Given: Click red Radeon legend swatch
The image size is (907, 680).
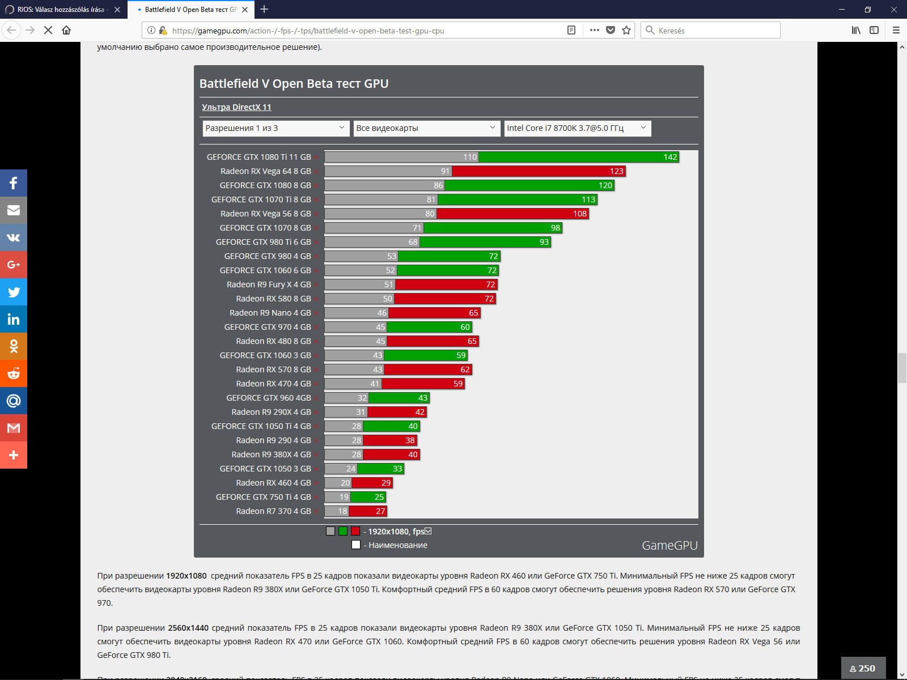Looking at the screenshot, I should pos(355,531).
